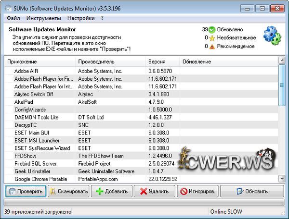Add a program with the Добавить button

pos(112,191)
